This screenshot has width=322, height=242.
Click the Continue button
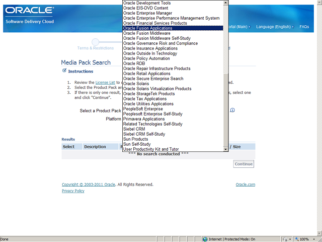pos(244,164)
